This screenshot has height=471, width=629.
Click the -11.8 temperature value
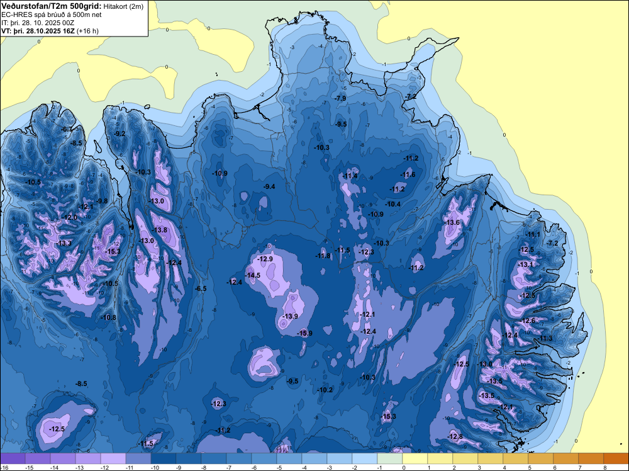click(x=323, y=256)
